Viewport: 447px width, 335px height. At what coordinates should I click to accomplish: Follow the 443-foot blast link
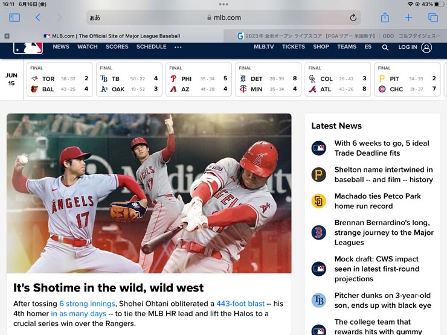tap(240, 304)
